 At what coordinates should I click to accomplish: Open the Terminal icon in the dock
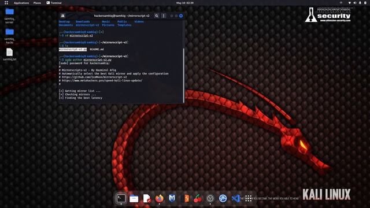pos(121,198)
